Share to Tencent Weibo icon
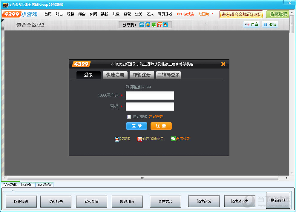 (142, 25)
